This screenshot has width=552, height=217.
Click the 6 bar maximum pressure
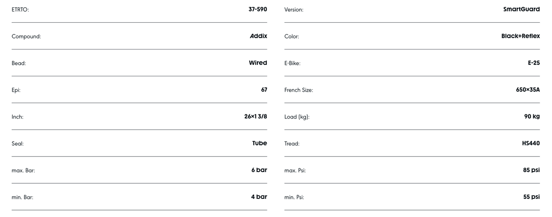coord(259,170)
